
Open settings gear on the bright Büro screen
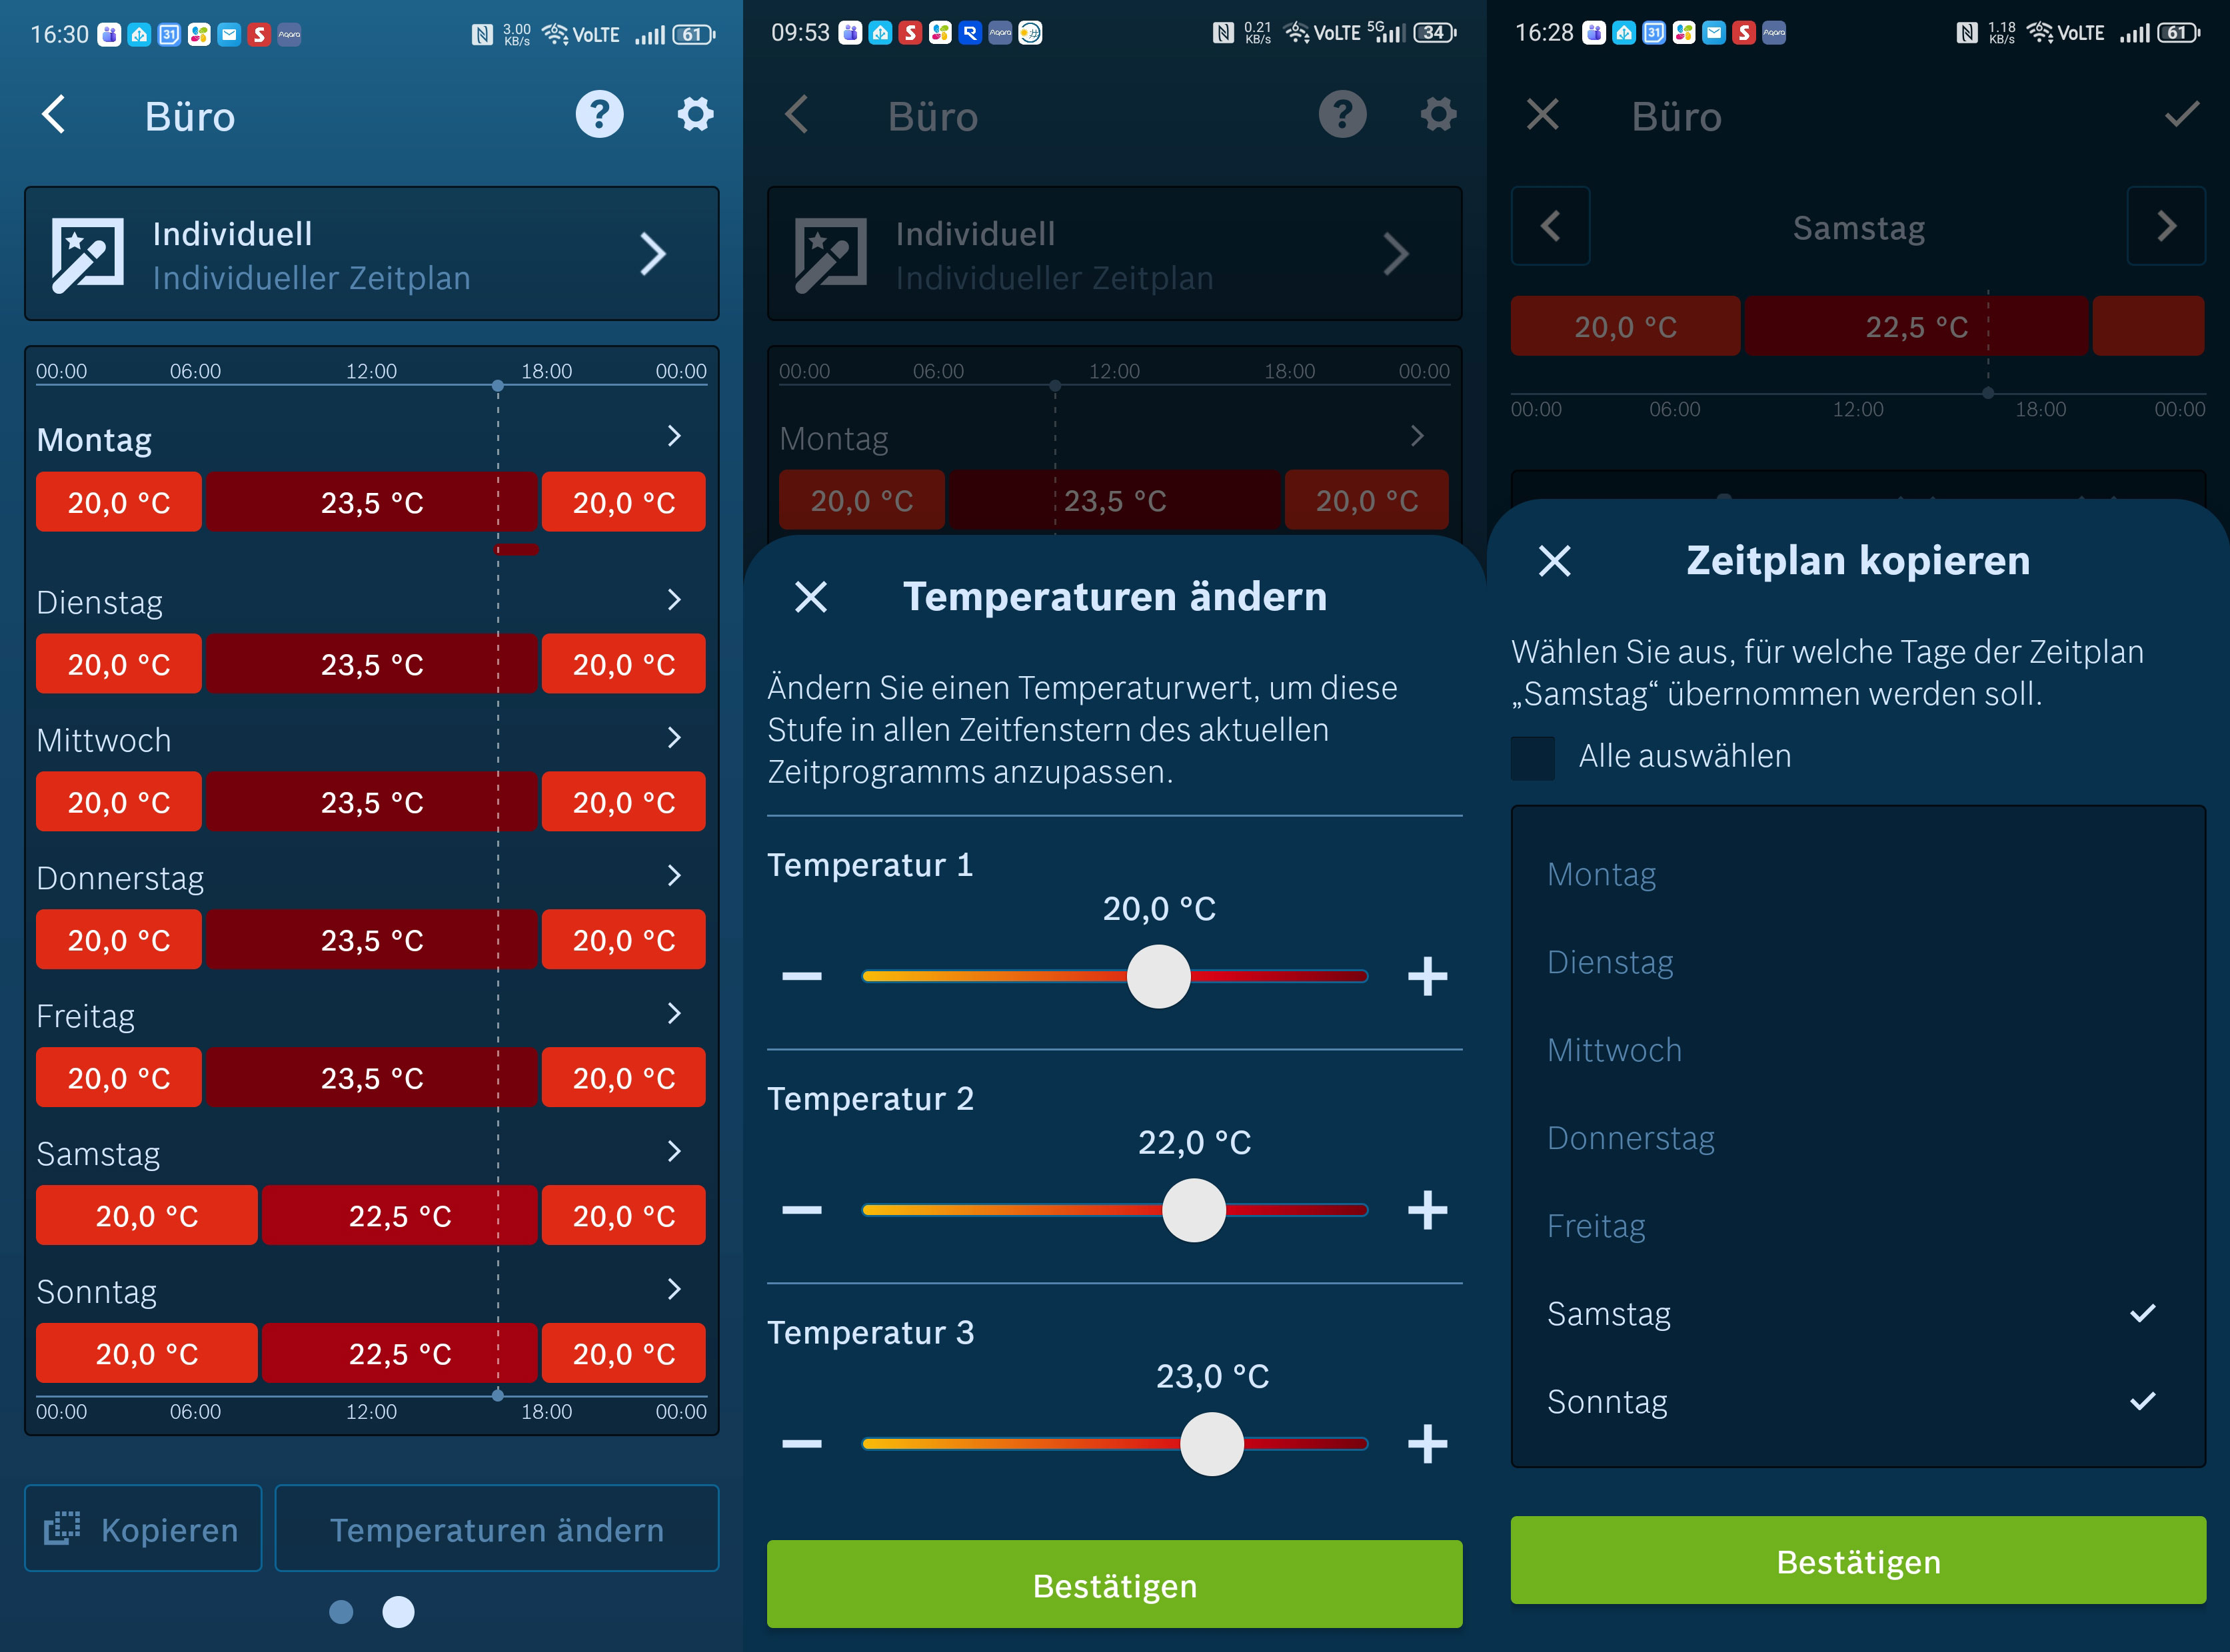coord(695,115)
